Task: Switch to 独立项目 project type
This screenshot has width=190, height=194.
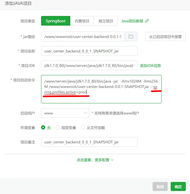Action: pyautogui.click(x=106, y=21)
